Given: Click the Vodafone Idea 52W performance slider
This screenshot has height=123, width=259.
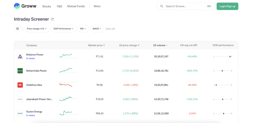Looking at the screenshot, I should [x=223, y=85].
